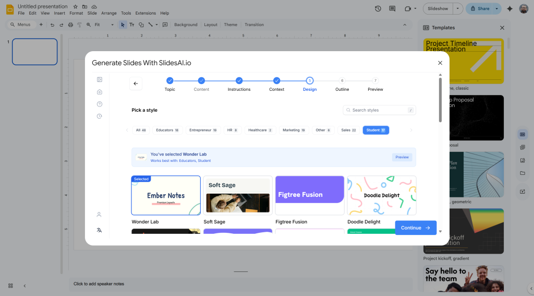Click the Continue button
The image size is (534, 296).
pyautogui.click(x=416, y=228)
